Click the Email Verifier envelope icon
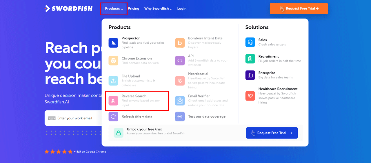The image size is (371, 163). [180, 101]
